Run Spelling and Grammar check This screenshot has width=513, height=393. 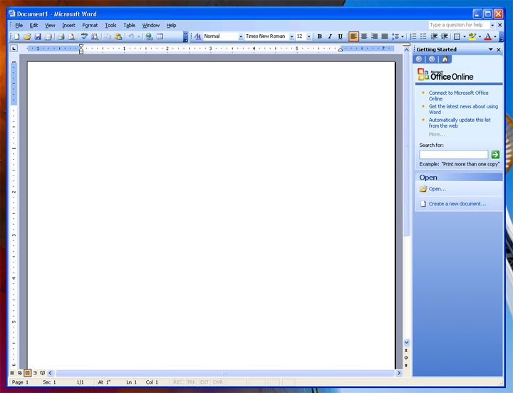click(84, 36)
